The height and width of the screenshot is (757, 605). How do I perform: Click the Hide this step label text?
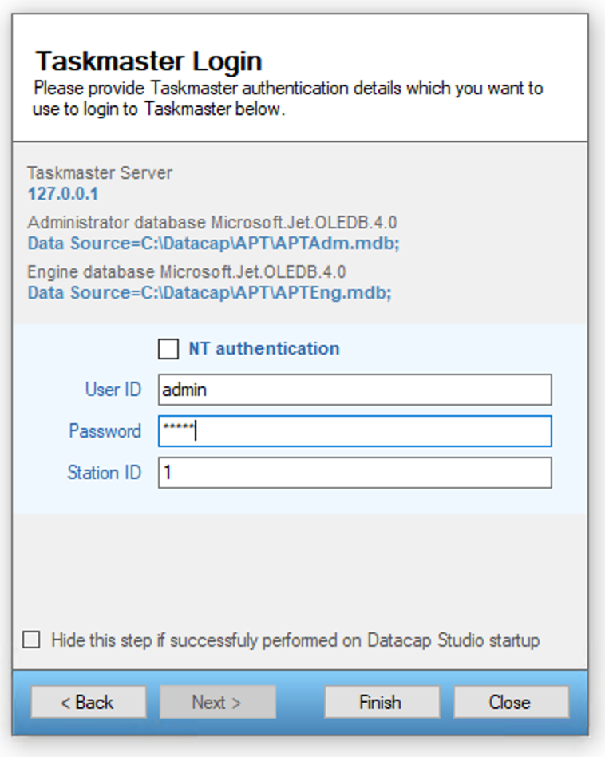click(295, 640)
